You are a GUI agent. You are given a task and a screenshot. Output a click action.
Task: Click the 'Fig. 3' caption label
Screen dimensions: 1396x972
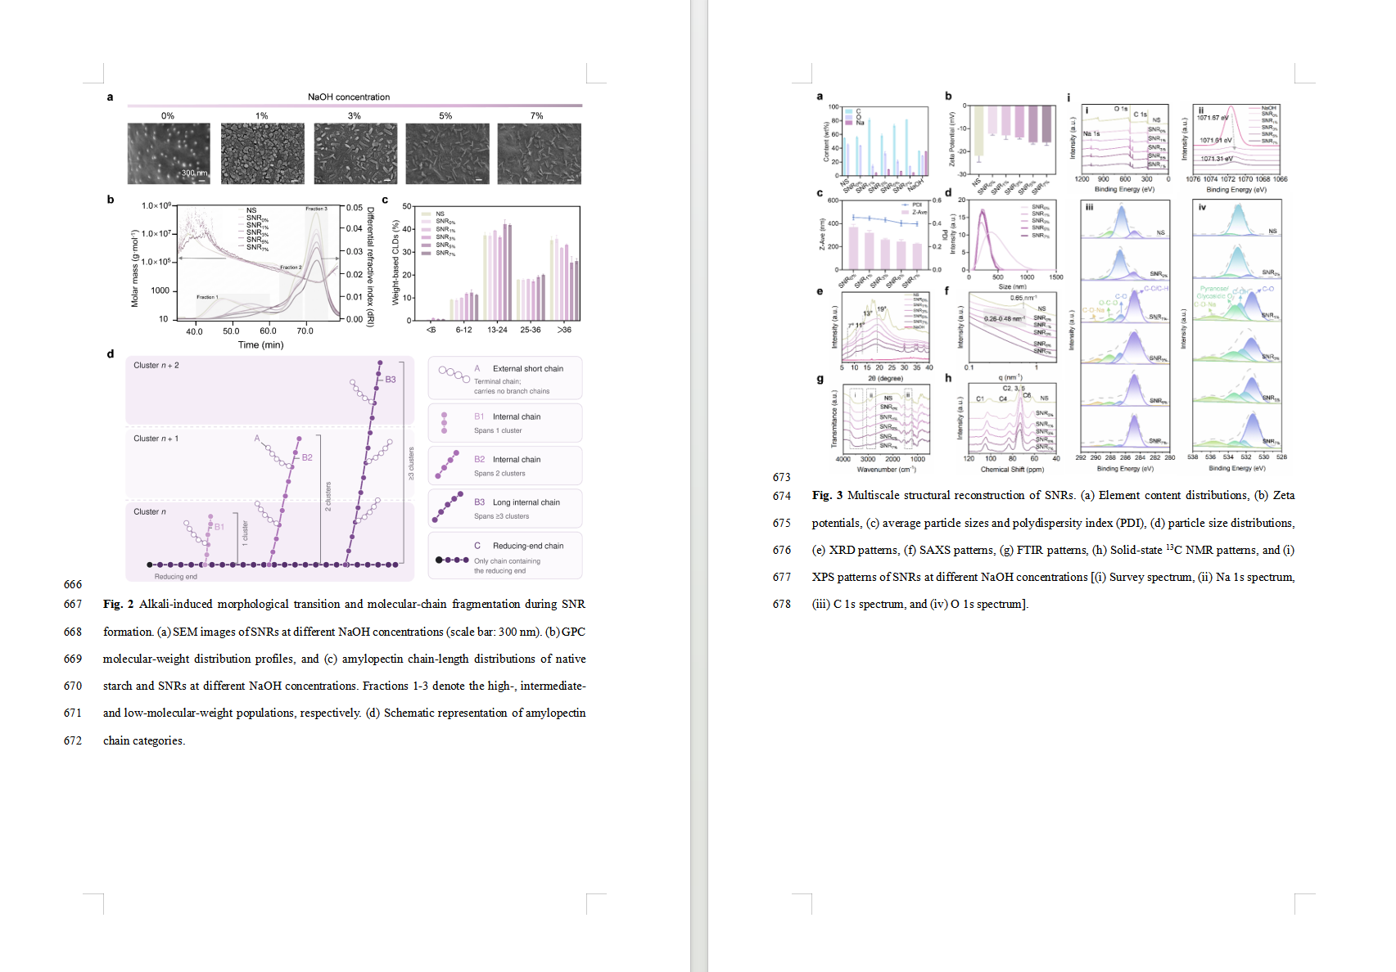pyautogui.click(x=827, y=495)
